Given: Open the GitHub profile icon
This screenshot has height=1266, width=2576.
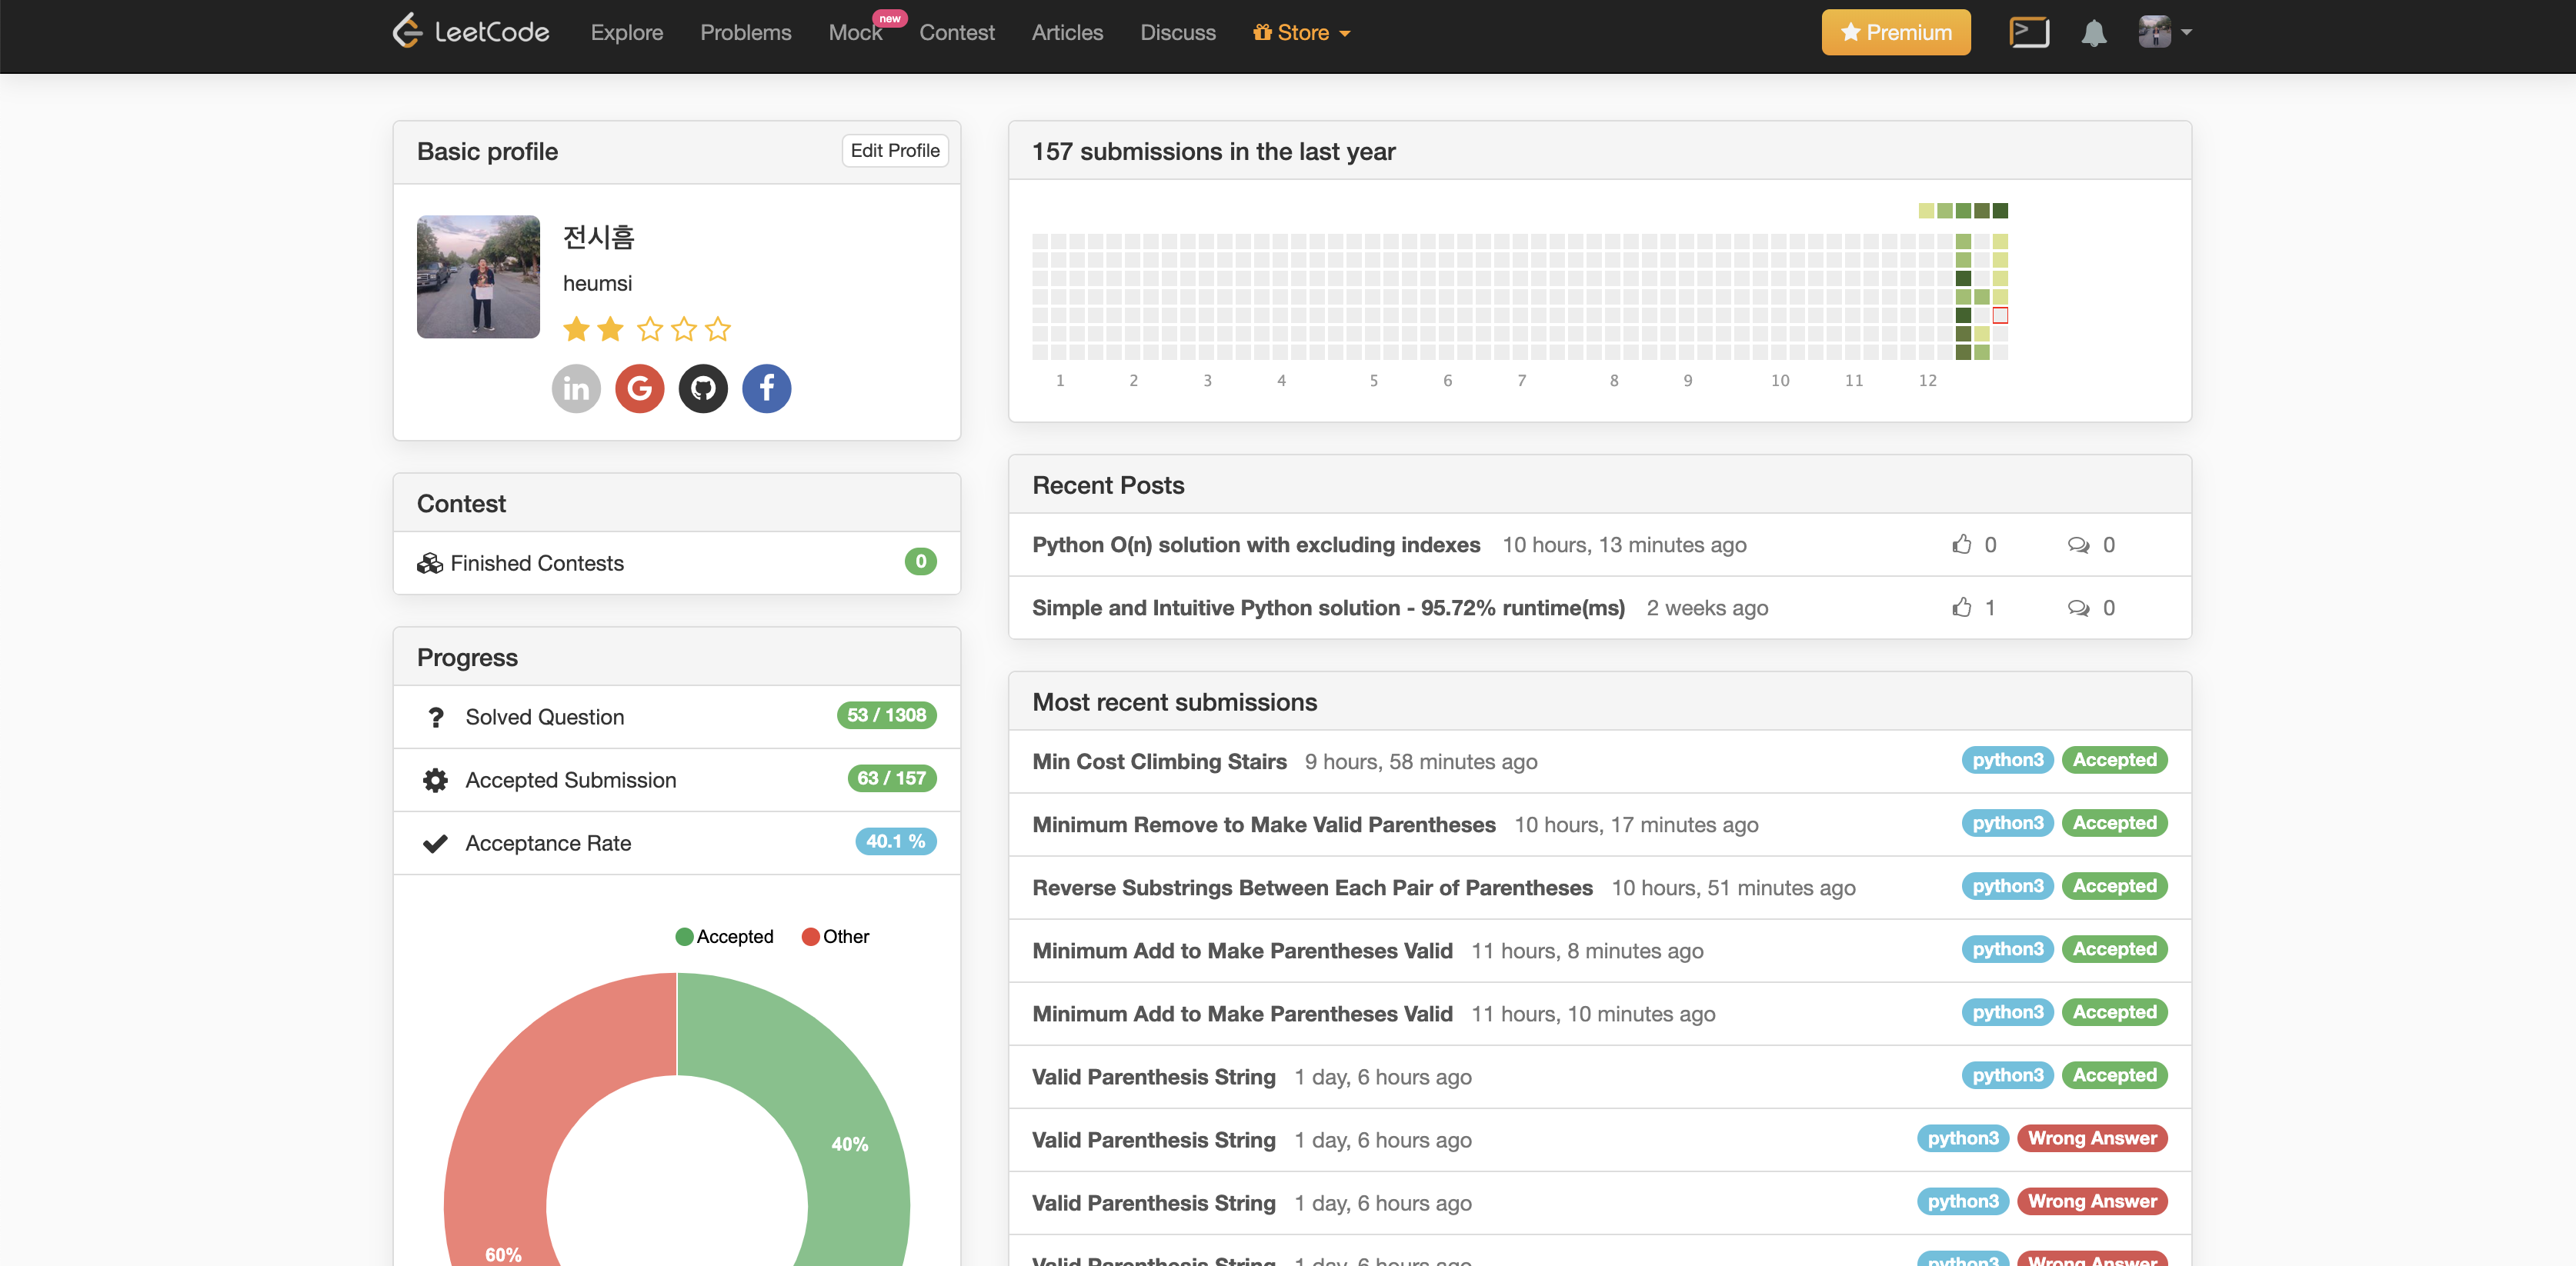Looking at the screenshot, I should pos(703,388).
